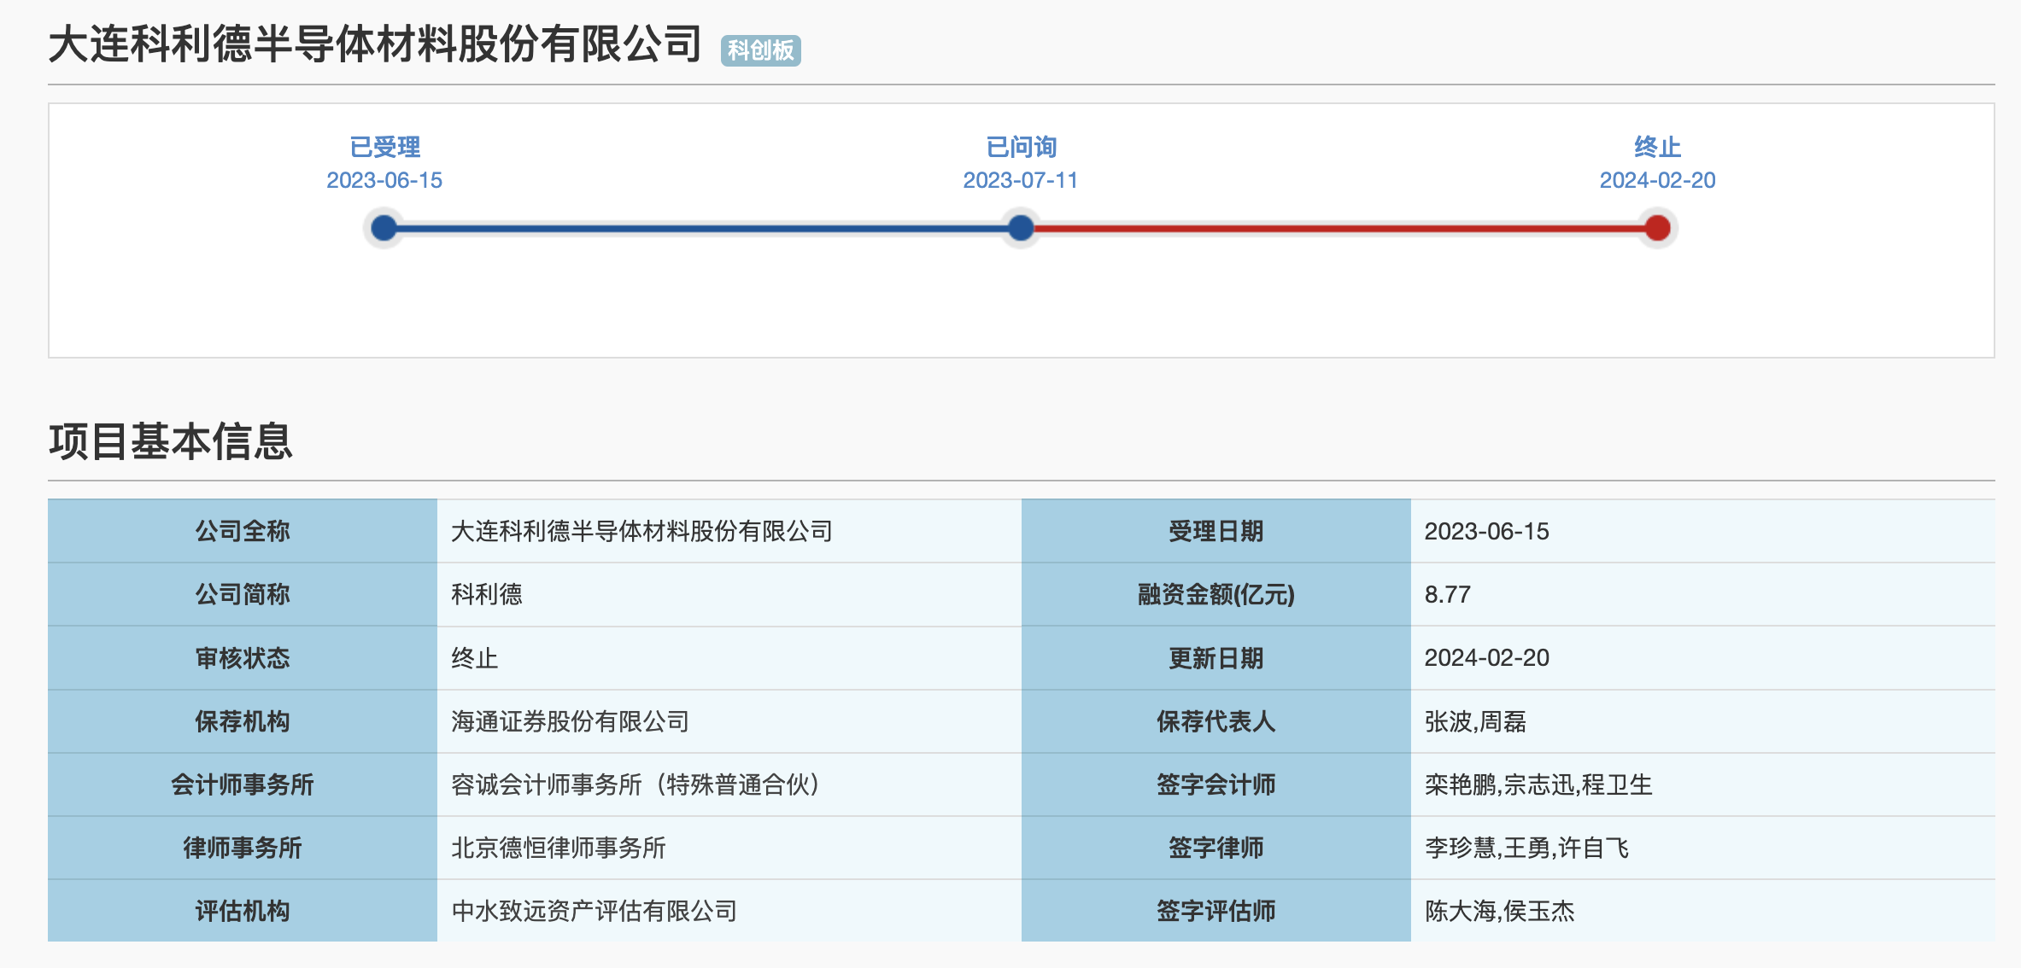Click the 审核状态 header cell
The width and height of the screenshot is (2021, 968).
click(x=243, y=658)
